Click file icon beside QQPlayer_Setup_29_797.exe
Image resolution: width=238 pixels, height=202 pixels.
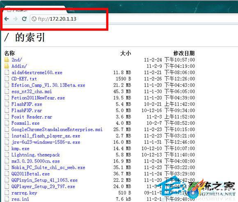[7, 186]
